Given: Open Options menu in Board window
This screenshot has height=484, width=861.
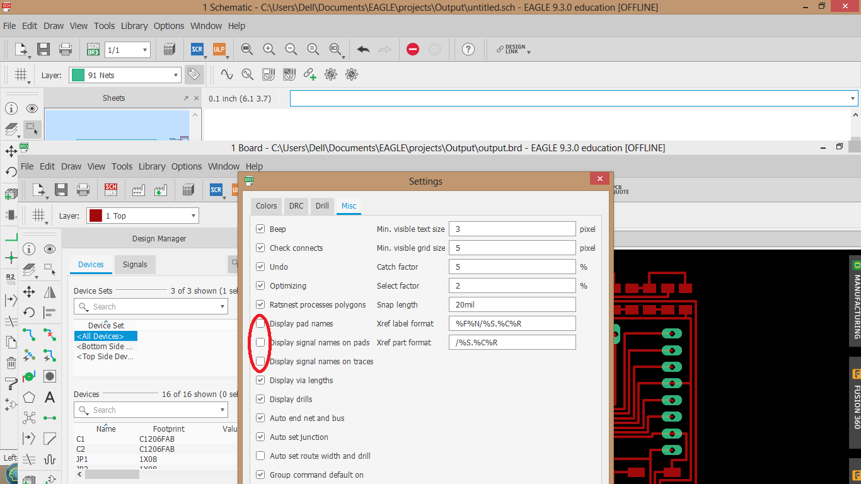Looking at the screenshot, I should click(x=187, y=166).
